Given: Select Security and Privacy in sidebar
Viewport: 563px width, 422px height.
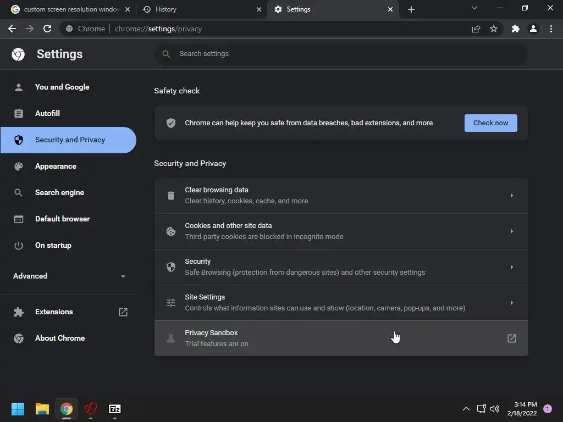Looking at the screenshot, I should pyautogui.click(x=68, y=140).
